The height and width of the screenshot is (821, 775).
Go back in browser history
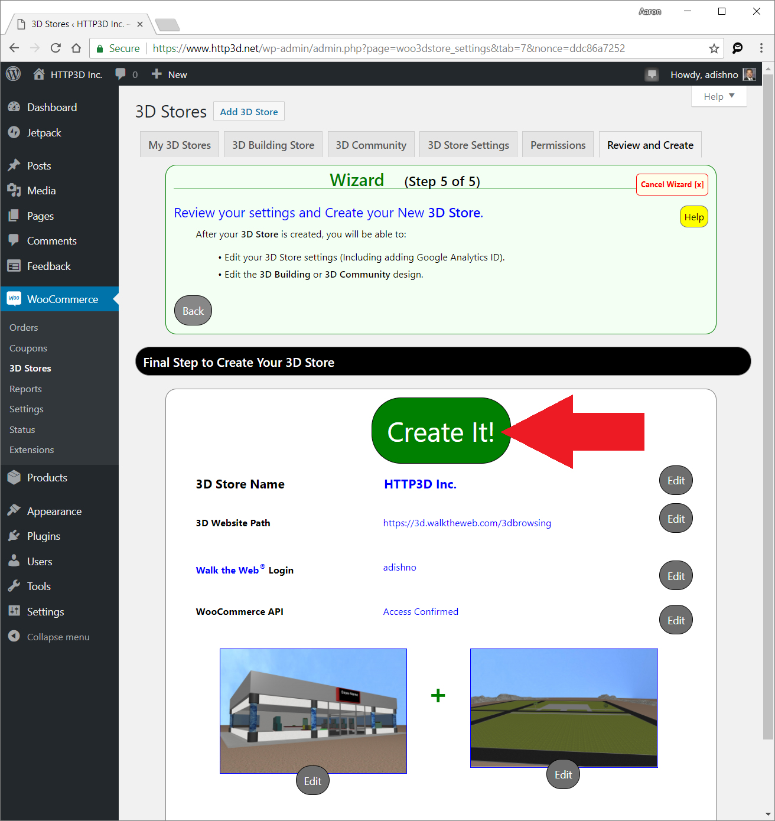14,48
